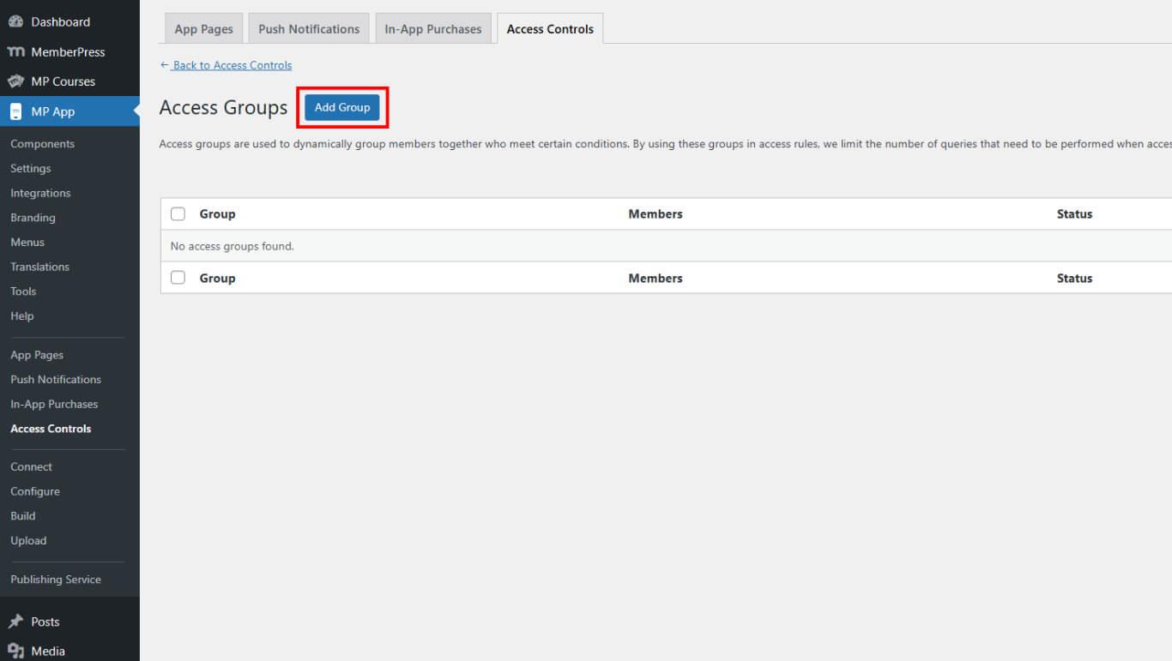Switch to the App Pages tab
This screenshot has height=661, width=1172.
(x=203, y=29)
